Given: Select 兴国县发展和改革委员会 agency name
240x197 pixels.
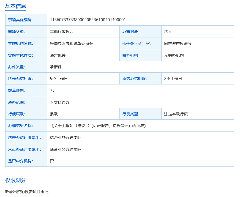Looking at the screenshot, I should click(71, 43).
